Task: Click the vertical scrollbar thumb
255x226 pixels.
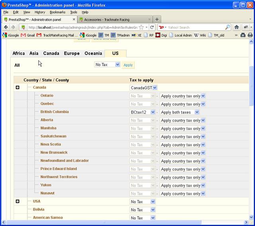Action: tap(251, 86)
